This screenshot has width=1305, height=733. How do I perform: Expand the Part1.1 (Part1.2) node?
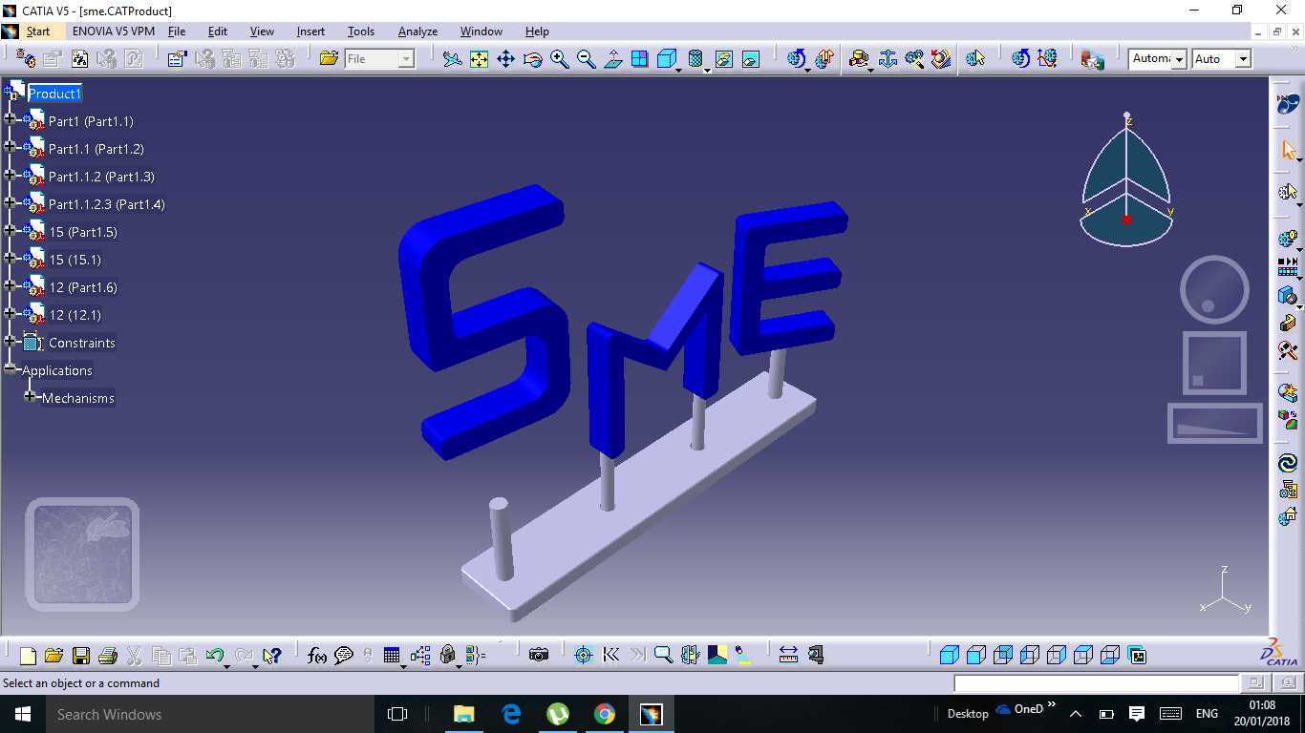(10, 147)
